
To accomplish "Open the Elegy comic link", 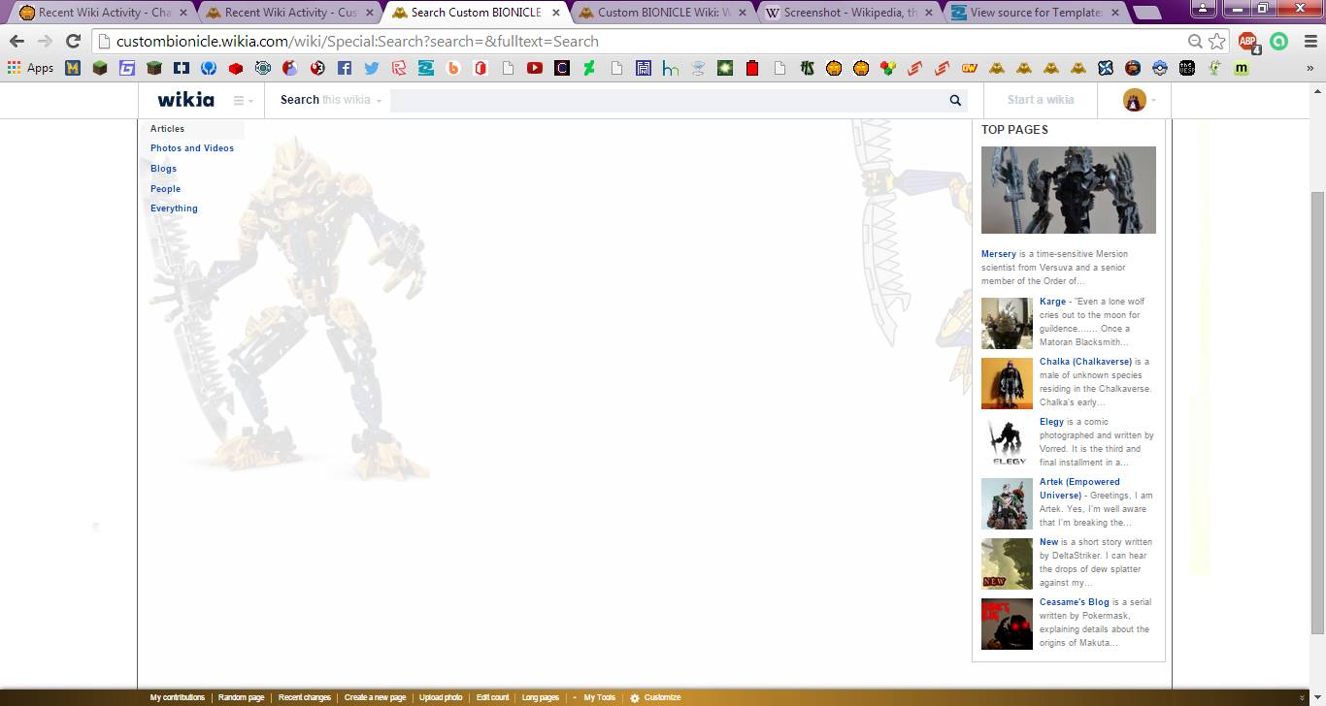I will click(1051, 422).
